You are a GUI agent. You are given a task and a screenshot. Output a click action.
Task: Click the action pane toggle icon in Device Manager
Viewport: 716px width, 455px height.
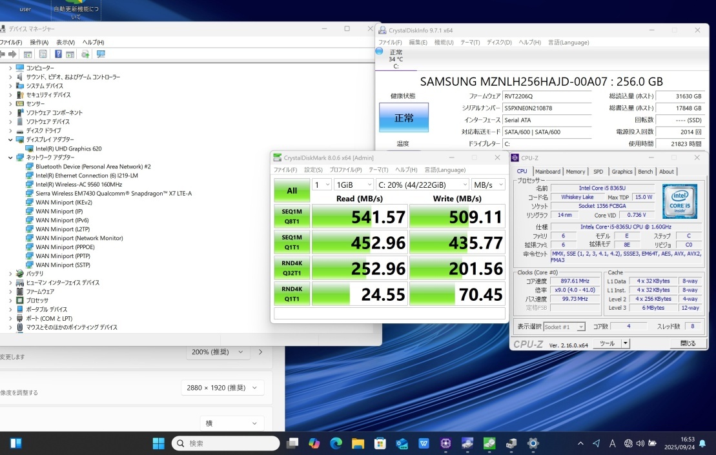pos(70,54)
